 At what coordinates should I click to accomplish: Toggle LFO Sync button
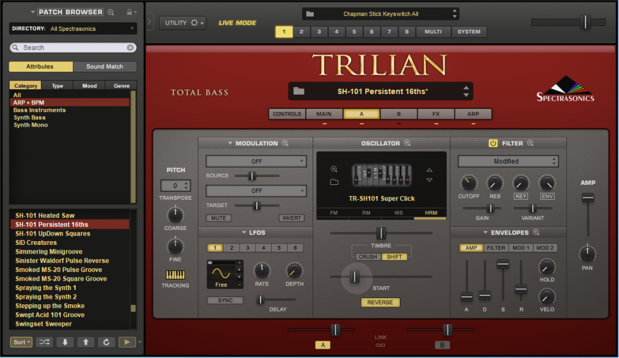pos(225,300)
